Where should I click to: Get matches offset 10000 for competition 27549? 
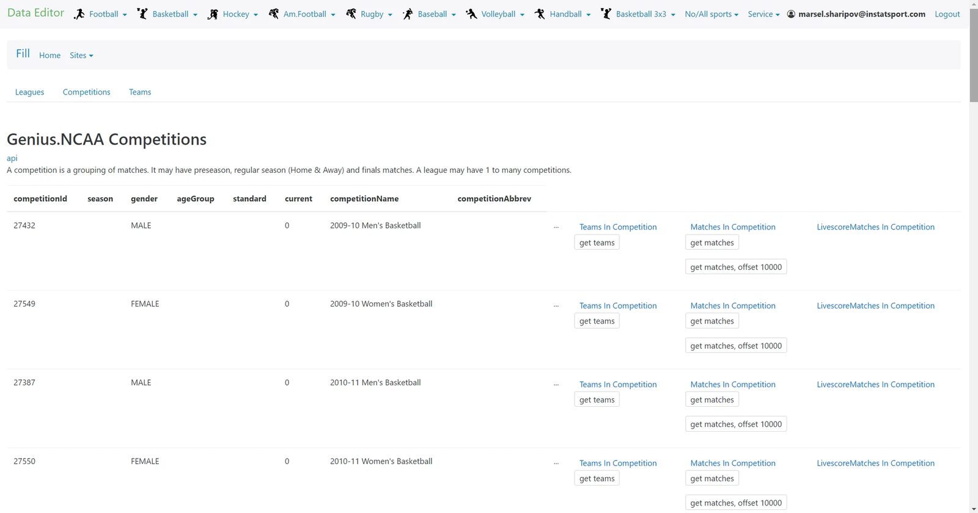click(736, 346)
